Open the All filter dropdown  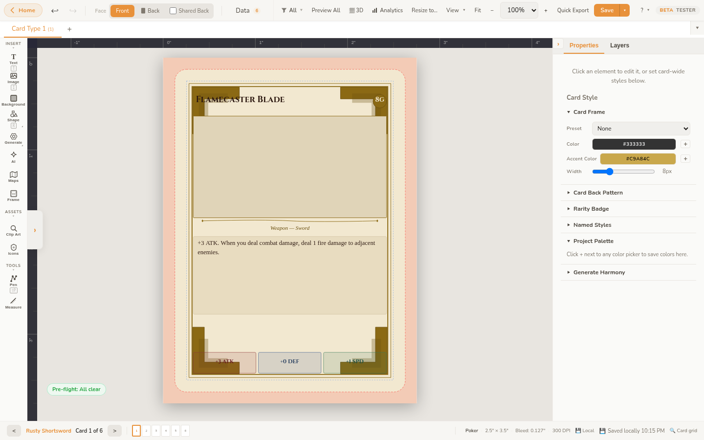pyautogui.click(x=292, y=10)
